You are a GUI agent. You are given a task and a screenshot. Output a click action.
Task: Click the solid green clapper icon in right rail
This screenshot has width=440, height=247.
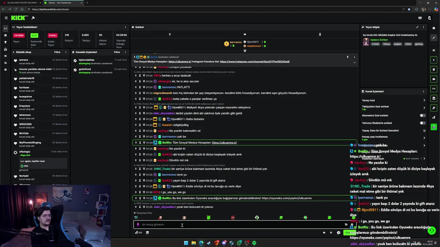click(x=434, y=127)
